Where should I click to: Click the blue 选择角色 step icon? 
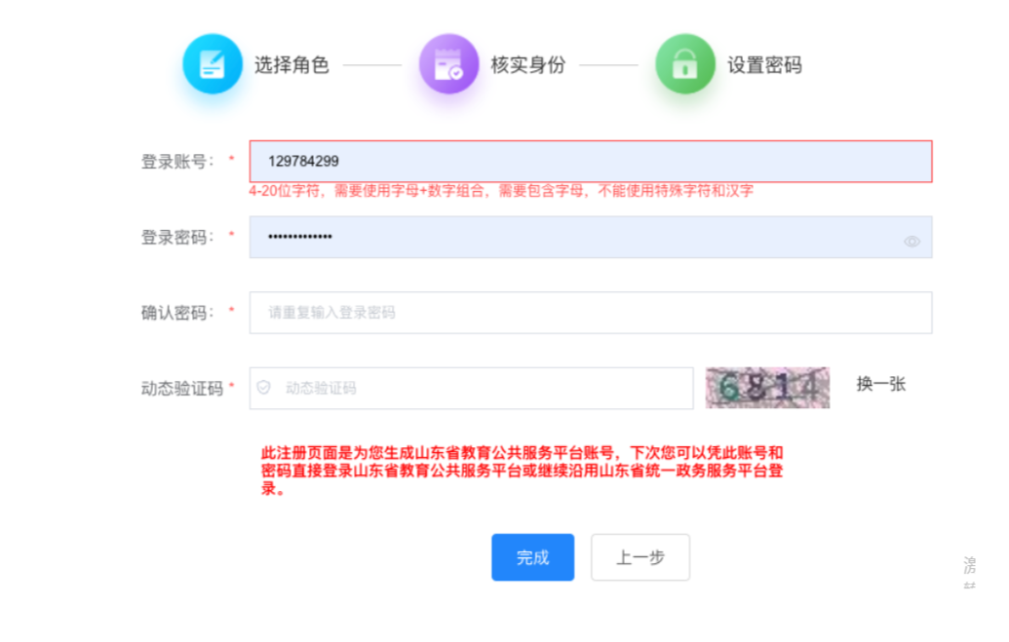212,64
